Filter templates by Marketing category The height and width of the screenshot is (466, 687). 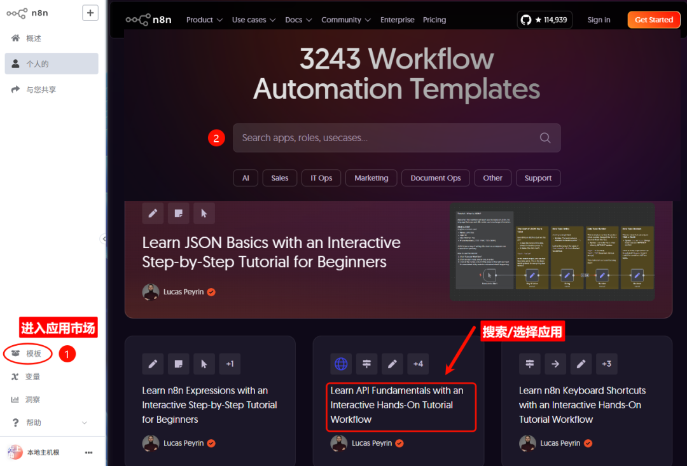click(x=371, y=178)
